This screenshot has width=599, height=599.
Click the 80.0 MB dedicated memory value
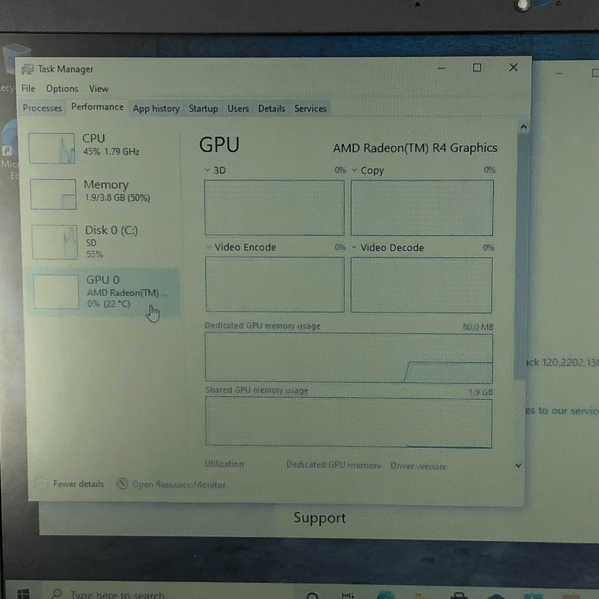[478, 327]
